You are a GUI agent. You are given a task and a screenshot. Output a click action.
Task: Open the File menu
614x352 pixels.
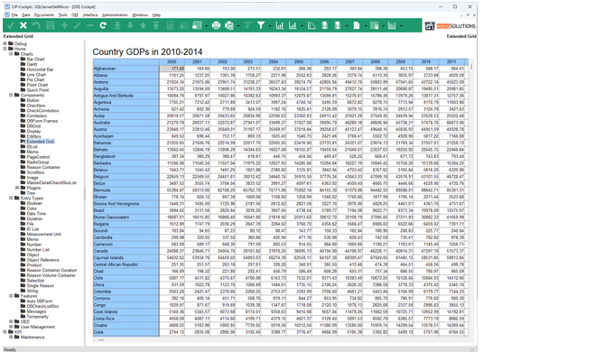click(x=14, y=14)
